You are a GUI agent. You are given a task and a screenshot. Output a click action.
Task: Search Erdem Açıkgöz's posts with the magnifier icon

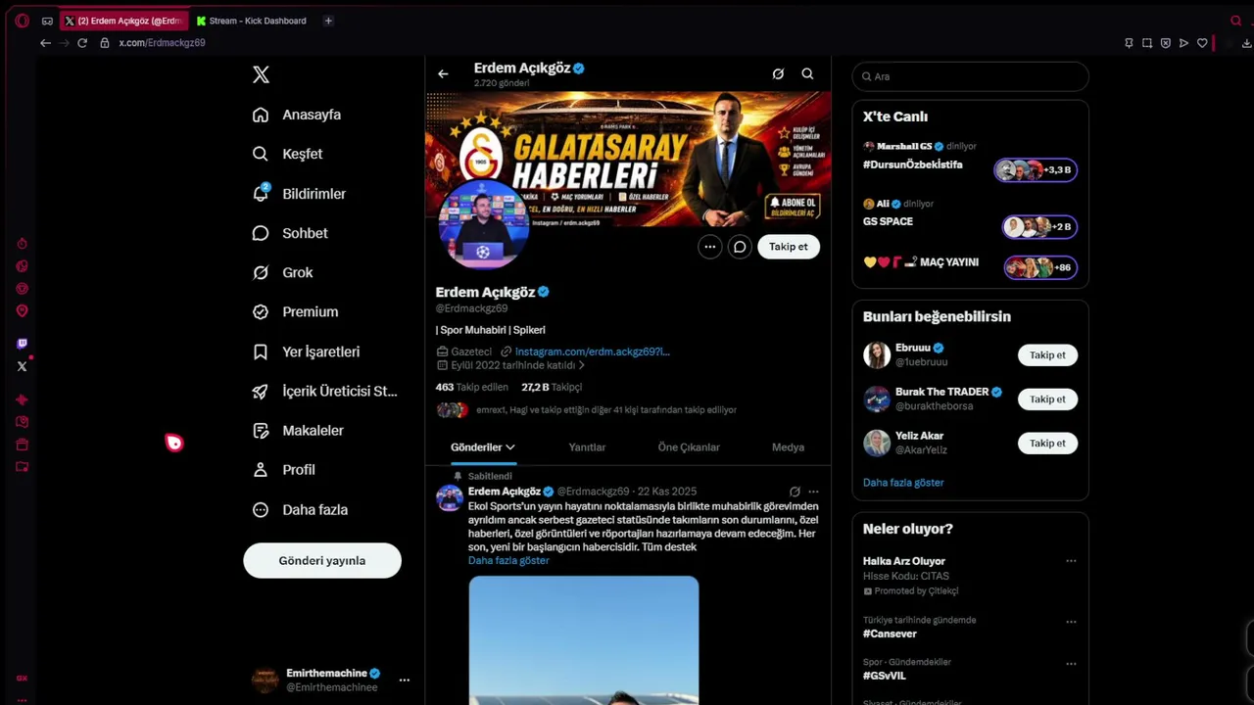(807, 73)
